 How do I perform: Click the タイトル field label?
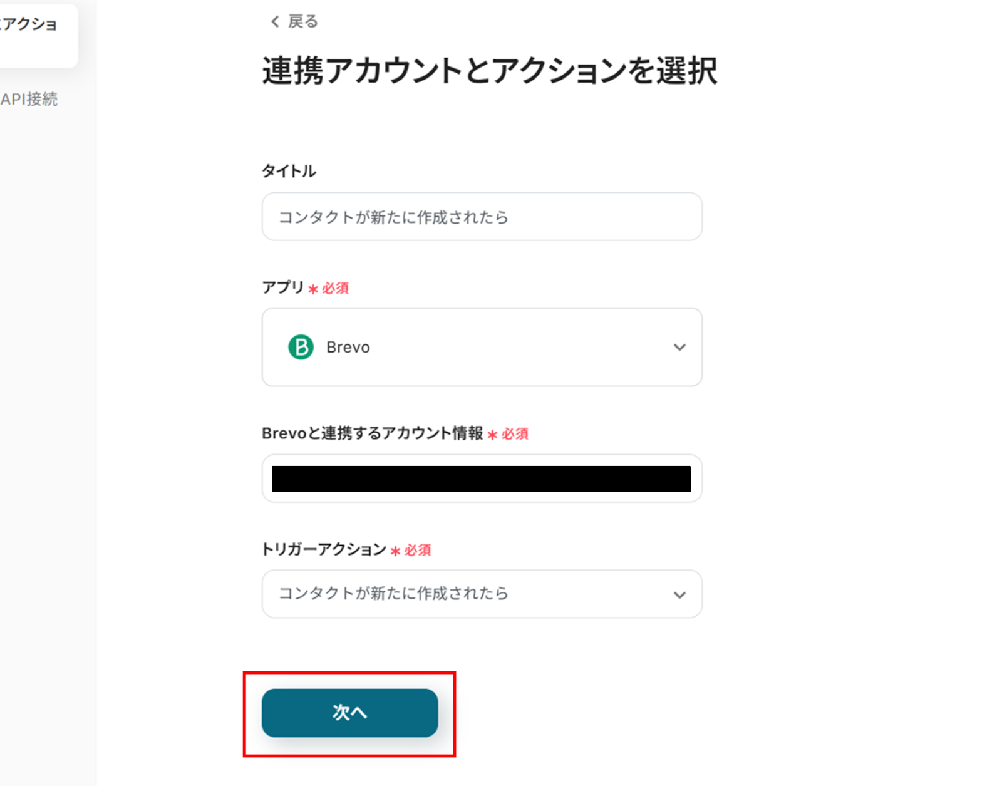[289, 171]
